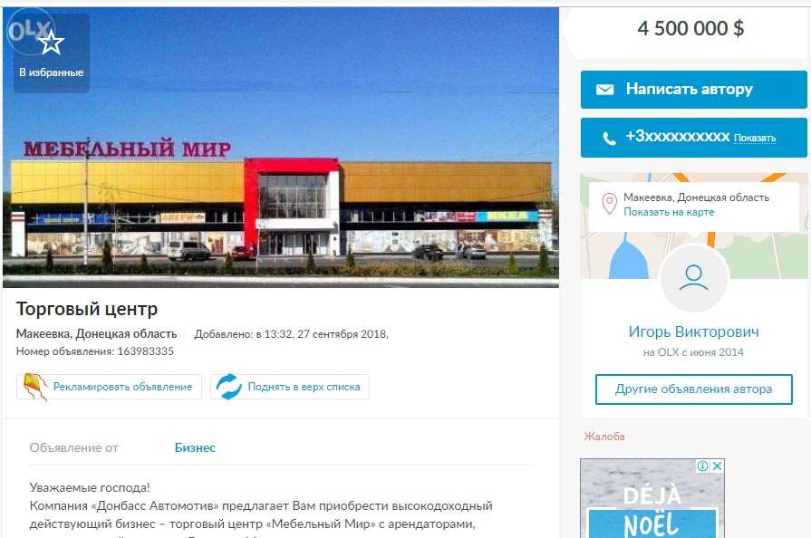Click the kite icon to advertise the listing
This screenshot has height=538, width=811.
click(35, 387)
